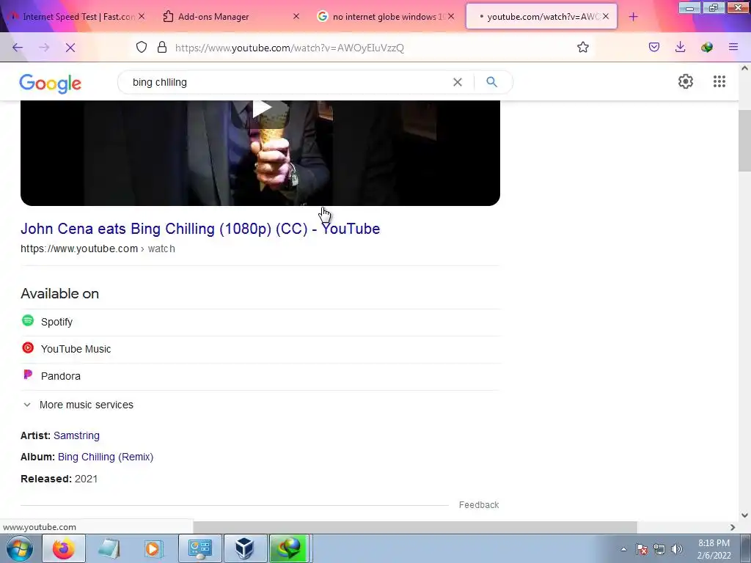This screenshot has width=751, height=563.
Task: Focus the Google search box
Action: [x=287, y=82]
